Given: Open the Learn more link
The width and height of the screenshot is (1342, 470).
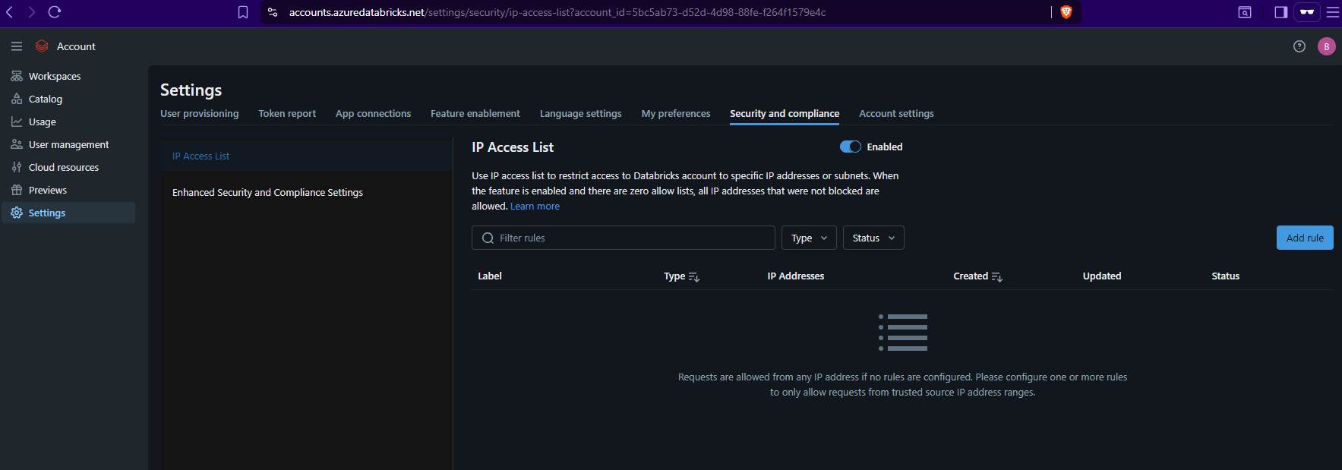Looking at the screenshot, I should coord(535,206).
